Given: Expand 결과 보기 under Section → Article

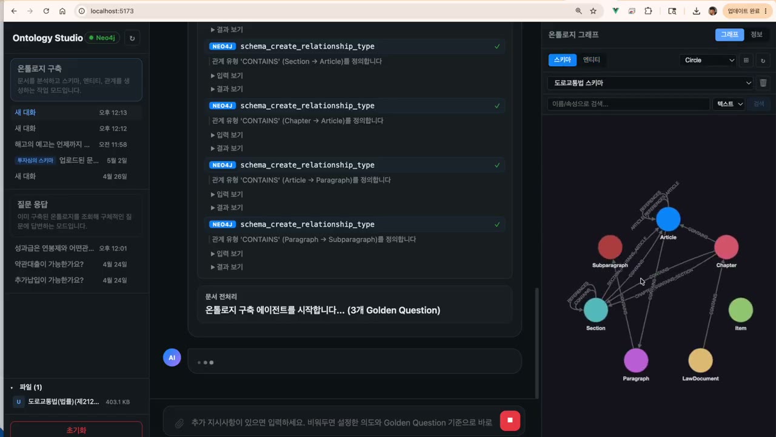Looking at the screenshot, I should 227,89.
